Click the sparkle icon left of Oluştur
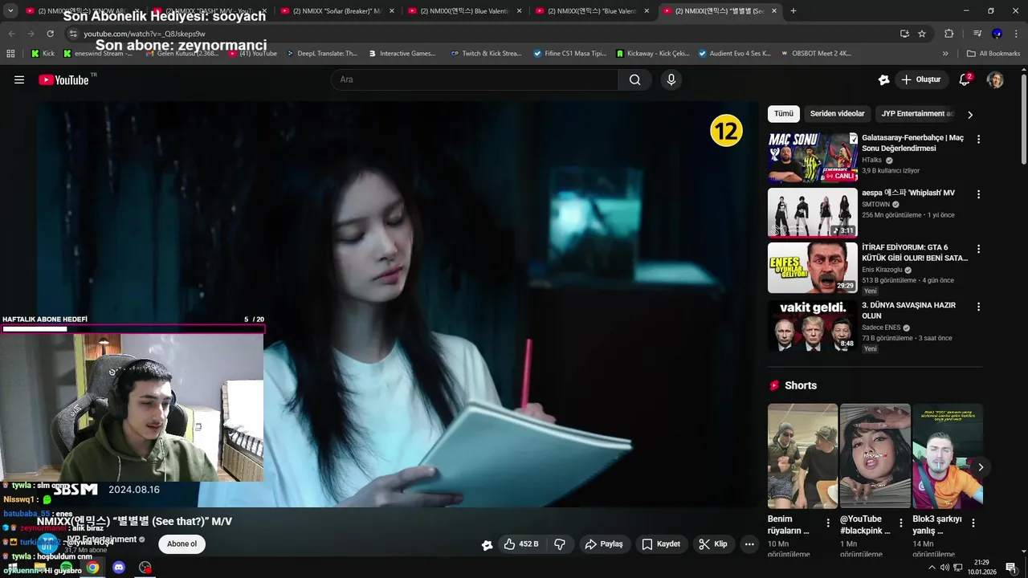This screenshot has height=578, width=1028. tap(883, 79)
